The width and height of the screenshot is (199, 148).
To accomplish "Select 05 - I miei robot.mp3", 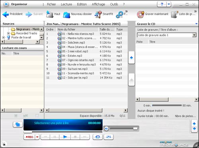I will (x=75, y=51).
